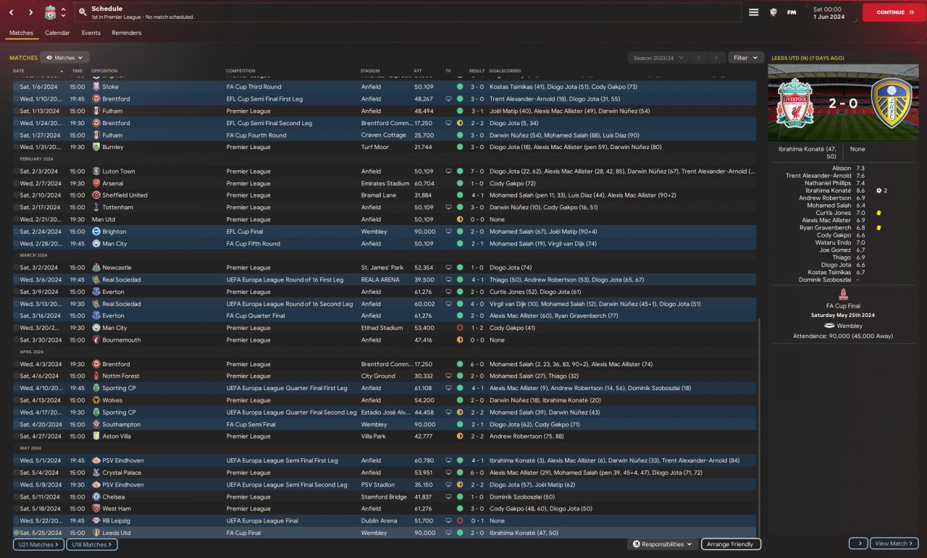This screenshot has width=927, height=558.
Task: Click the match list vertical scrollbar
Action: [x=760, y=427]
